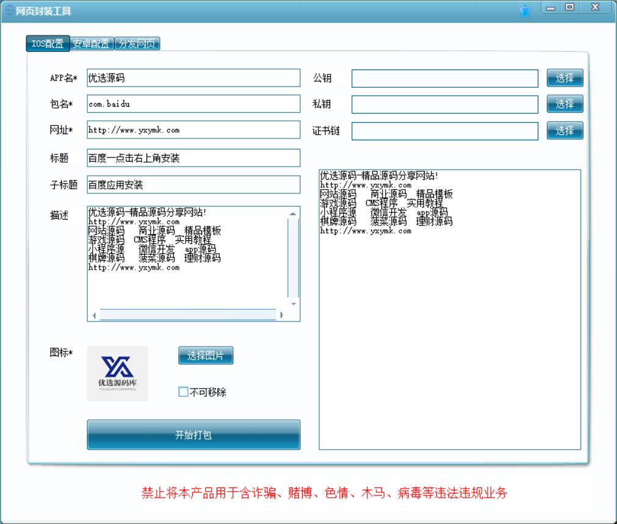Open the 分发网页 tab

137,44
